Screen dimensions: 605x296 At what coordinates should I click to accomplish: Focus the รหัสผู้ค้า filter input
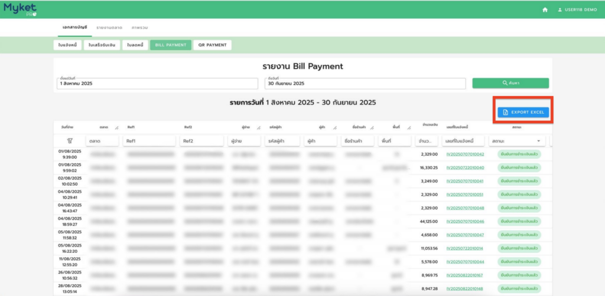point(282,142)
